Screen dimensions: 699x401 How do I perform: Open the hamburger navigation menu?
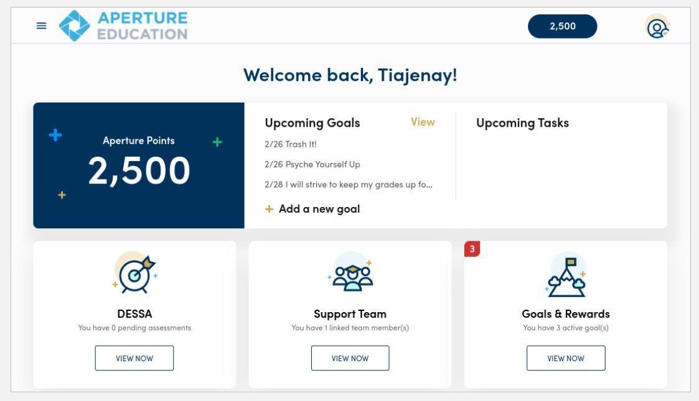[42, 25]
